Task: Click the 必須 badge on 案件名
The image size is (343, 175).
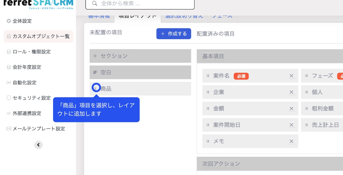Action: point(241,76)
